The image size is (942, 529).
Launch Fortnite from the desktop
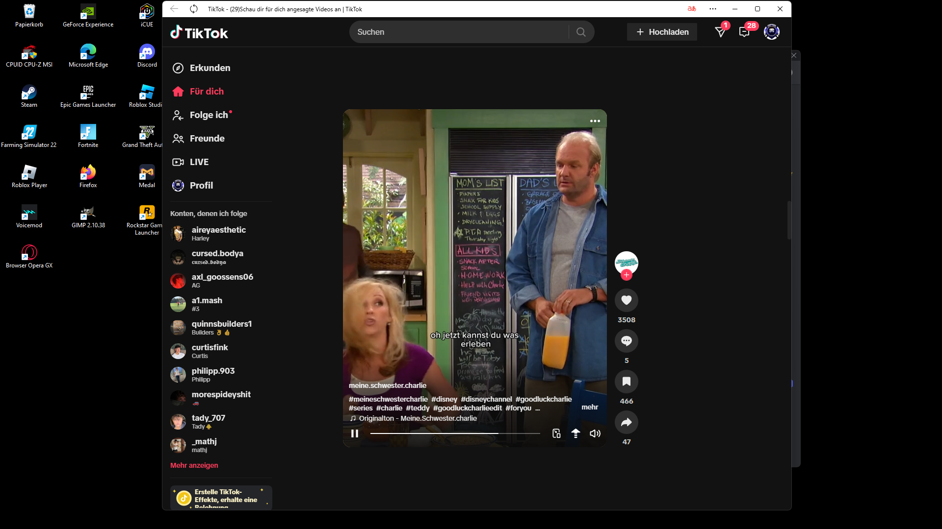click(x=88, y=136)
